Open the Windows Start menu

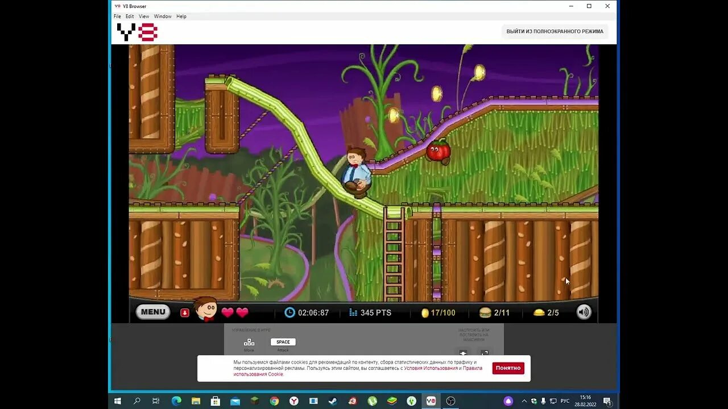(x=118, y=401)
